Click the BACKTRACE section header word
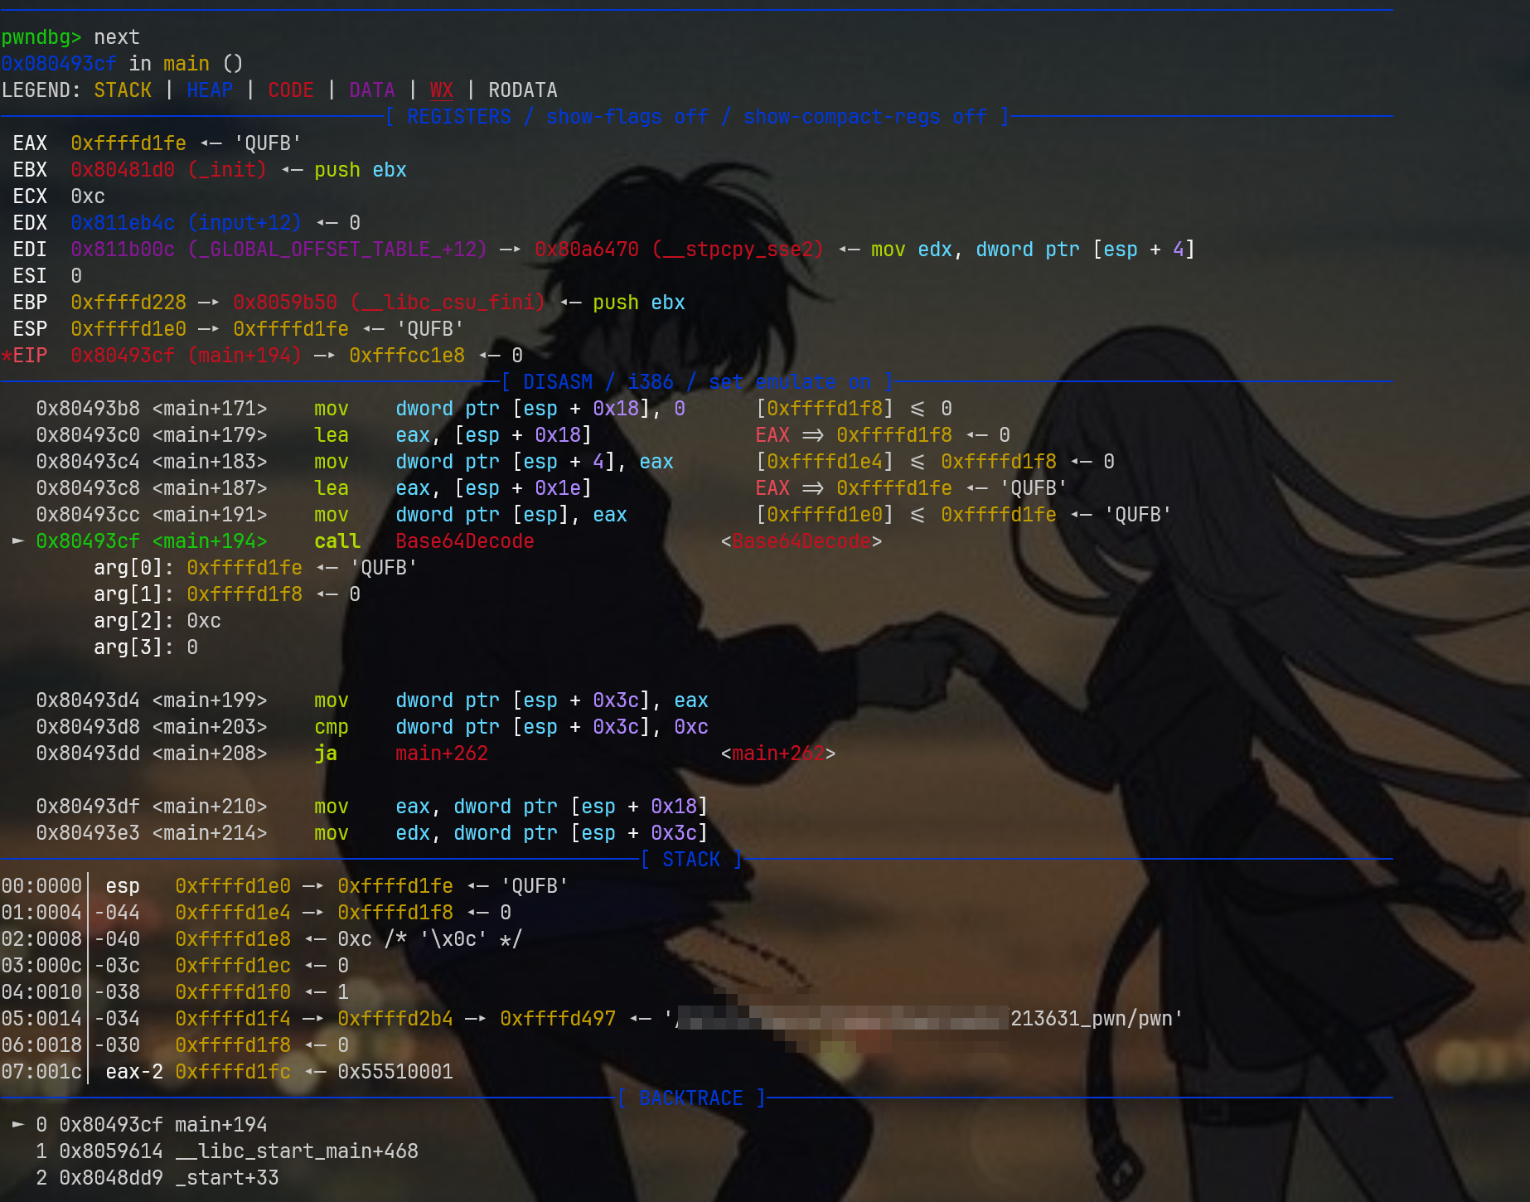The image size is (1530, 1202). [691, 1098]
